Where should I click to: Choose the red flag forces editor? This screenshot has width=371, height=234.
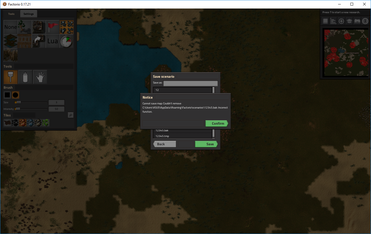(x=52, y=27)
